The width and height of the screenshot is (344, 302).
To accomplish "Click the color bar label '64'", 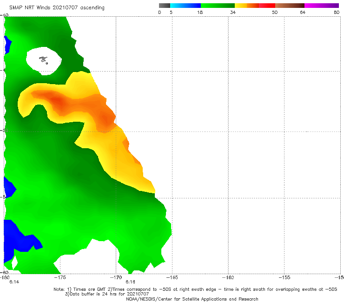I will click(303, 13).
